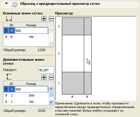Viewport: 140px width, 117px height.
Task: Add a new основные линии сетки row
Action: (x=44, y=19)
